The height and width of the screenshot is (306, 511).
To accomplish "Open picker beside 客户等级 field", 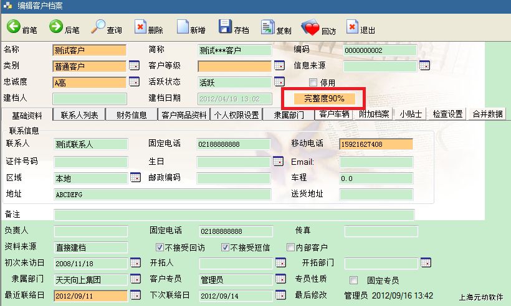I will click(x=279, y=65).
